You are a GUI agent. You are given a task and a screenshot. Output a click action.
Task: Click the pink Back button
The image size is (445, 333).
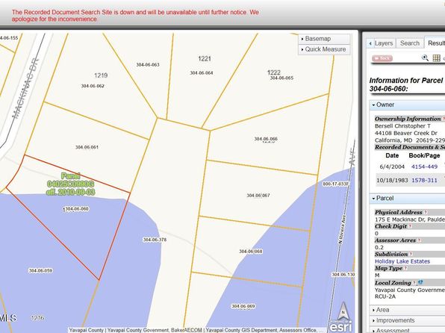coord(382,58)
